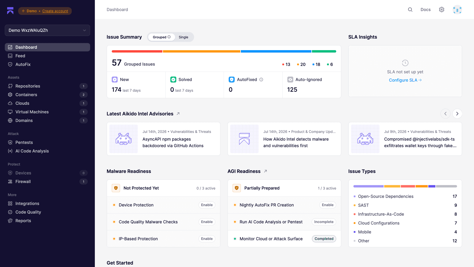
Task: Open How Aikido Intel detects malware article
Action: (284, 139)
